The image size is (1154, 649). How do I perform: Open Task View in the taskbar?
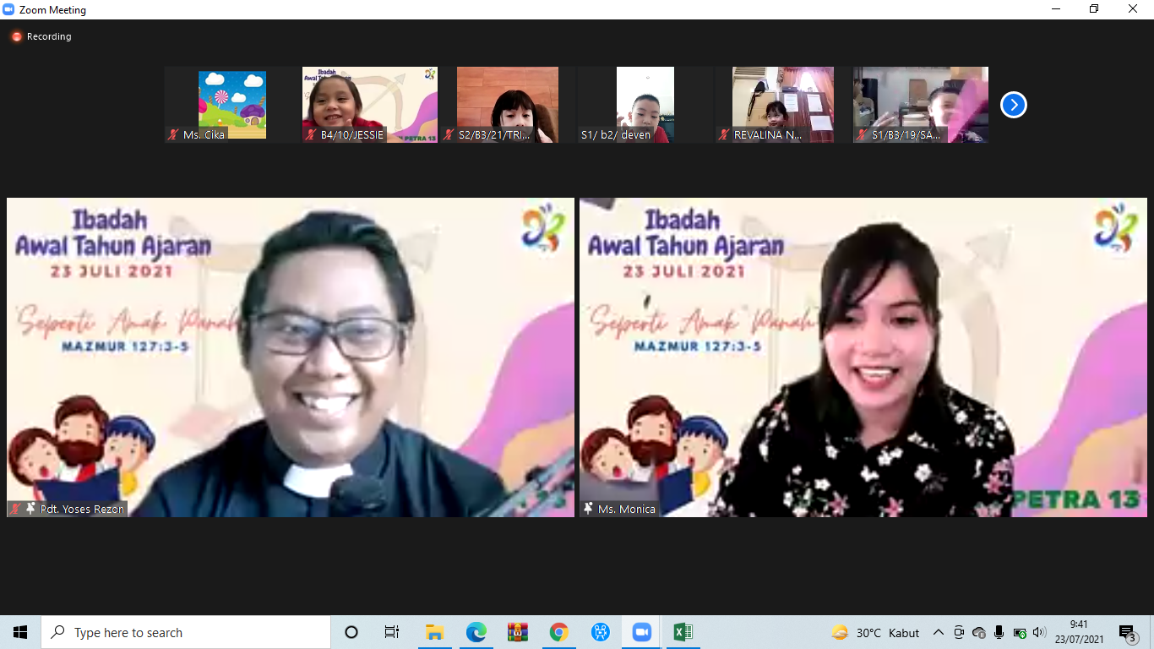[x=392, y=632]
